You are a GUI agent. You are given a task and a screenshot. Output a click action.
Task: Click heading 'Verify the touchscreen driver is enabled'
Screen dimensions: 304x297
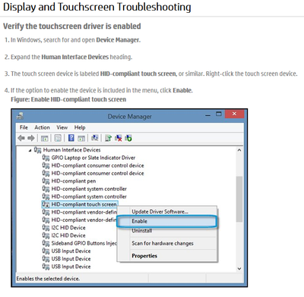(x=72, y=27)
